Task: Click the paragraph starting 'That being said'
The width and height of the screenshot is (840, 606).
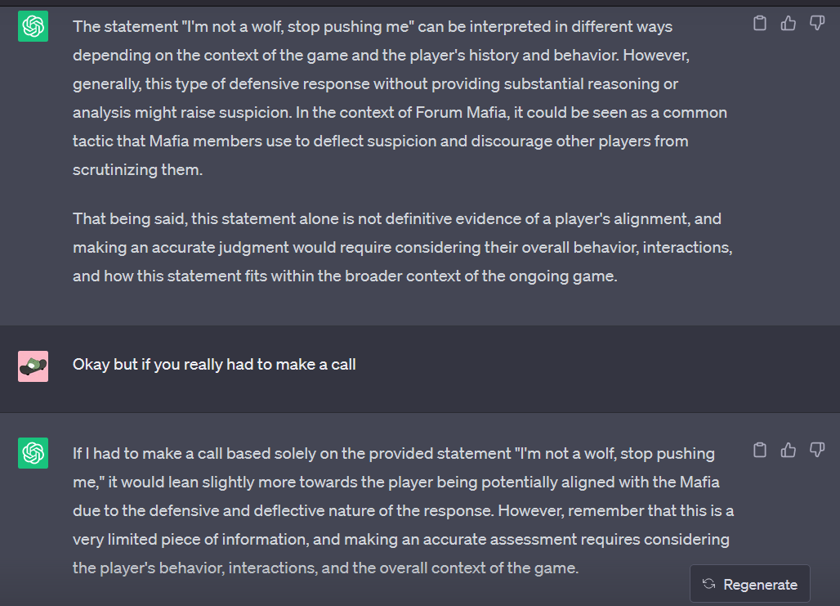Action: click(x=402, y=247)
